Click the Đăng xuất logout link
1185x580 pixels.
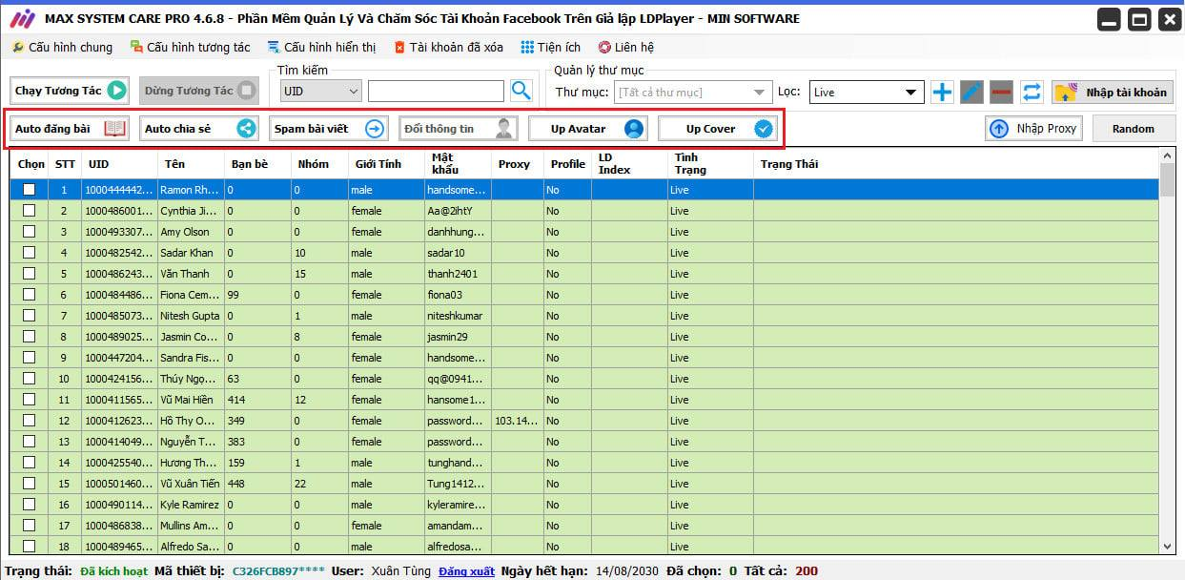click(x=466, y=571)
